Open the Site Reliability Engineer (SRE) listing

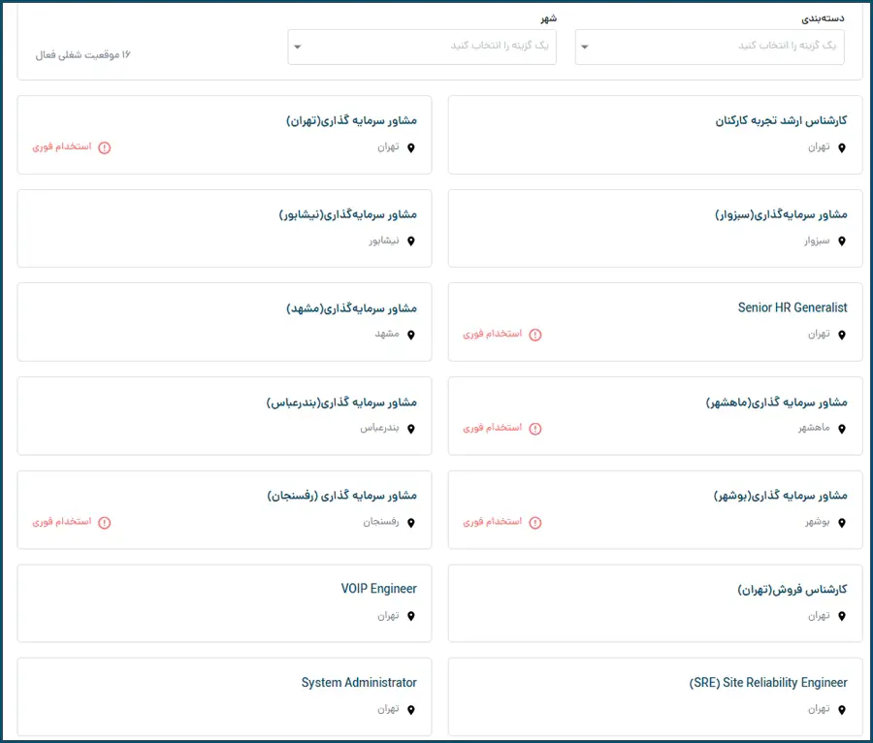[768, 683]
